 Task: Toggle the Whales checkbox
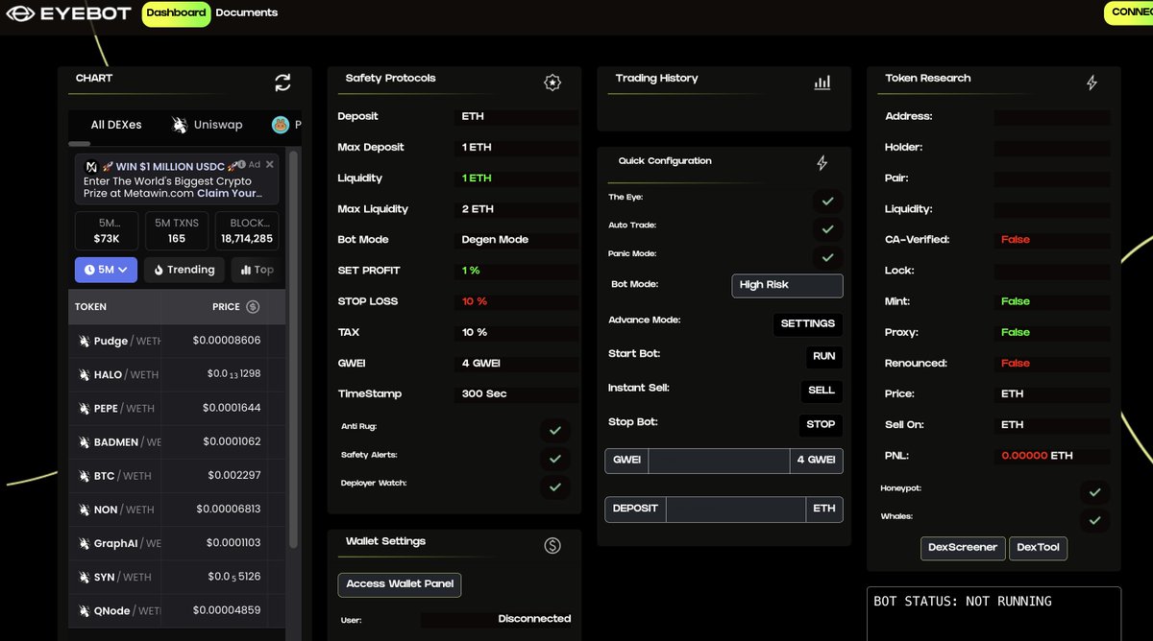[x=1094, y=520]
